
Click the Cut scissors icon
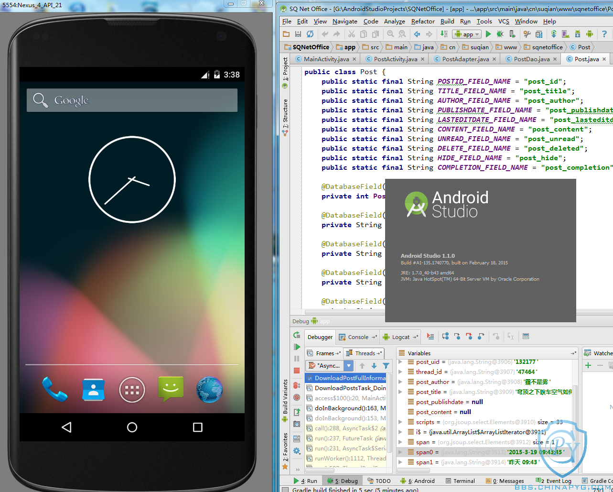[351, 34]
